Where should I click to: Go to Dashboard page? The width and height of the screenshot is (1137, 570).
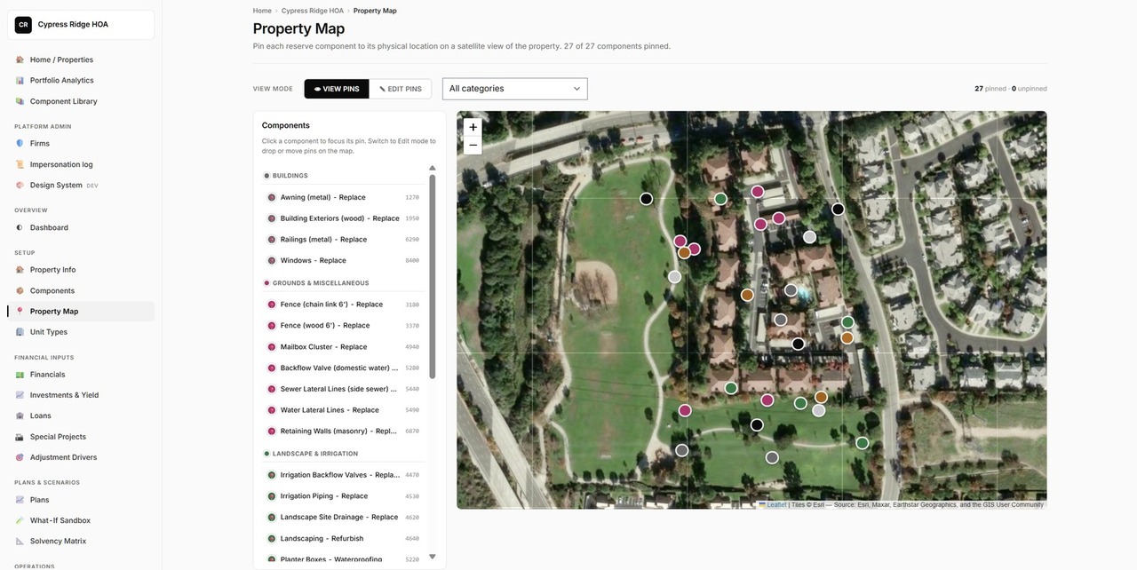81,227
